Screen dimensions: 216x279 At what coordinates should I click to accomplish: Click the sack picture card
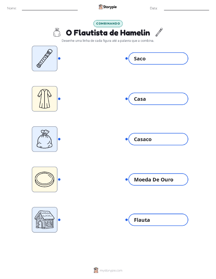point(44,139)
